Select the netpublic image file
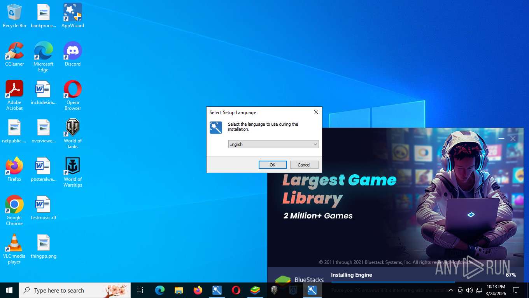This screenshot has height=298, width=529. coord(14,132)
